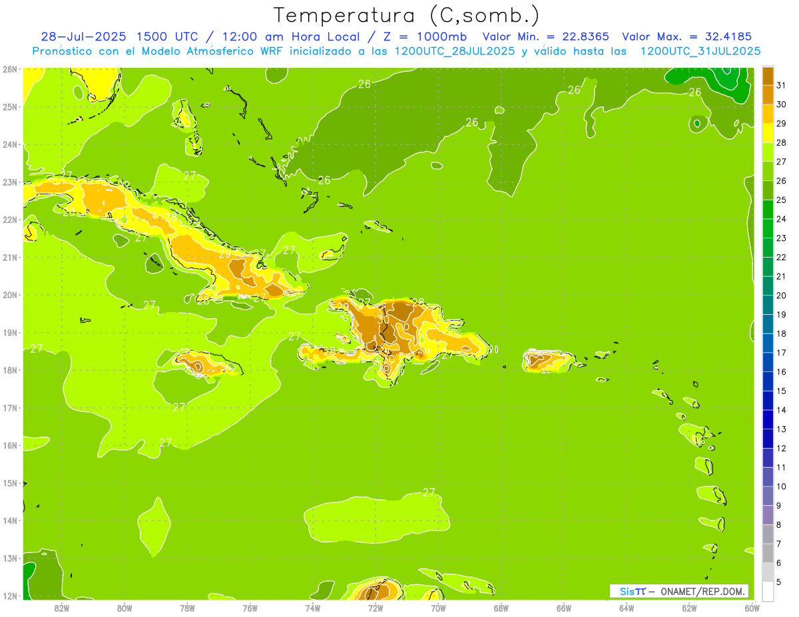Image resolution: width=799 pixels, height=617 pixels.
Task: Click the title "Temperatura (C,somb.)"
Action: 406,15
